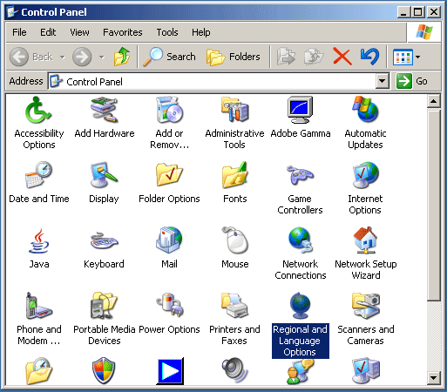Expand the Back history dropdown arrow
The width and height of the screenshot is (447, 392).
63,57
